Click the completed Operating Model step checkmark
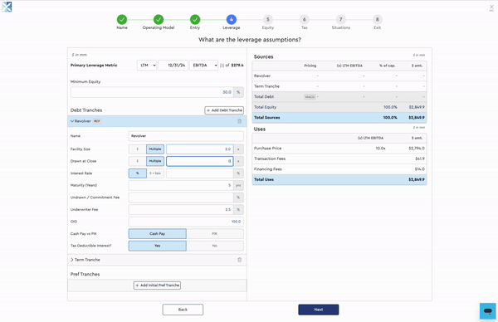The image size is (498, 322). pyautogui.click(x=159, y=20)
